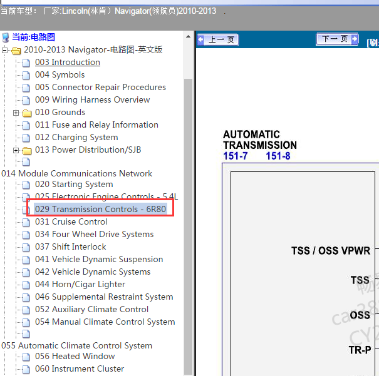The width and height of the screenshot is (379, 376).
Task: Open 054 Manual Climate Control System
Action: pyautogui.click(x=105, y=322)
